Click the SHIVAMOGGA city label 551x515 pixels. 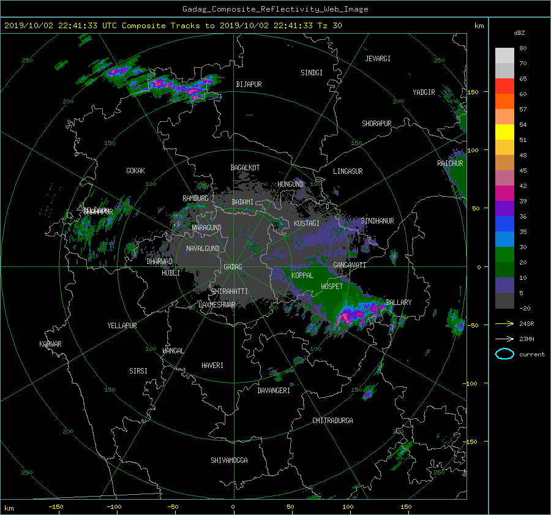click(x=229, y=460)
